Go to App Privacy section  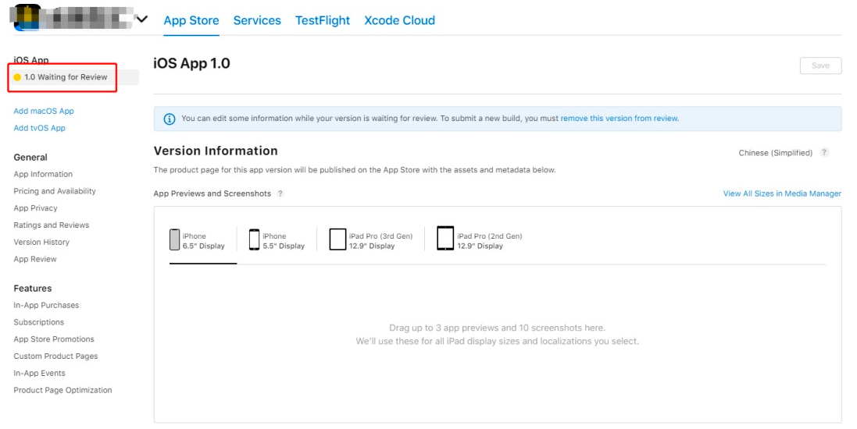35,208
